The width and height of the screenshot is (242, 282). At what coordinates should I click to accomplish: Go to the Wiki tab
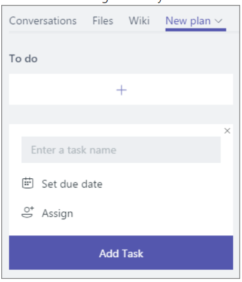(x=139, y=21)
